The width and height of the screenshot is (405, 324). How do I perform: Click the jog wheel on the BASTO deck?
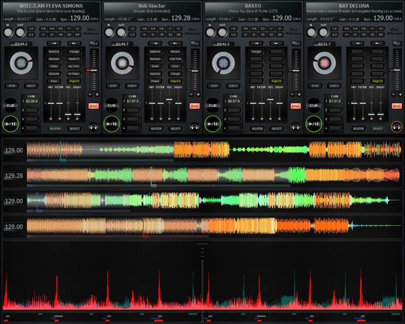[x=223, y=63]
